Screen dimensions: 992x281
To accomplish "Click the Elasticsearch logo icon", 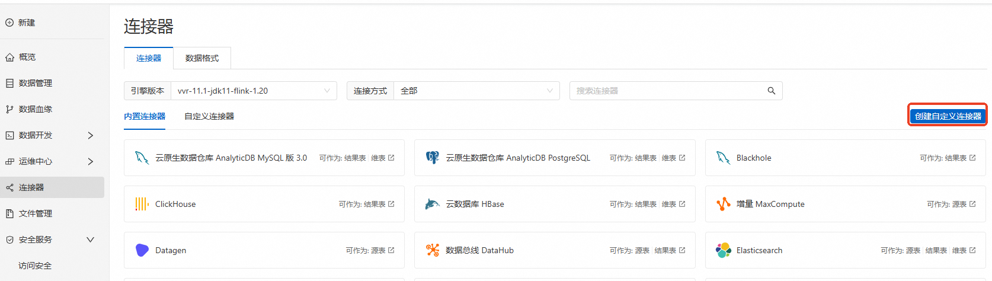I will [723, 250].
